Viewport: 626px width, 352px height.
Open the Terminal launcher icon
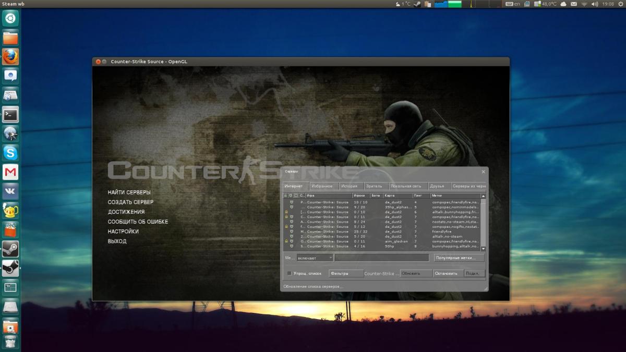tap(10, 114)
